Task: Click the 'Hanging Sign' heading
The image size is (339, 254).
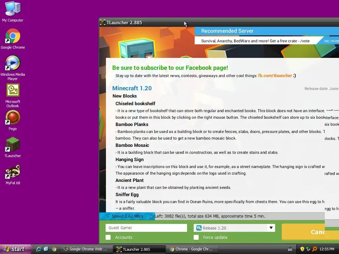Action: pyautogui.click(x=129, y=159)
